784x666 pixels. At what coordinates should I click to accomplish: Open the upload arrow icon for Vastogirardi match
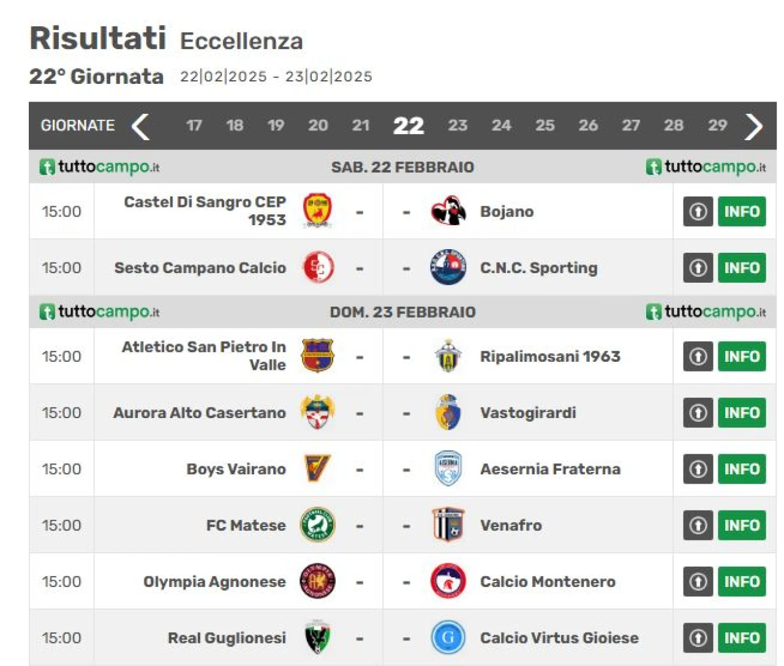tap(698, 413)
